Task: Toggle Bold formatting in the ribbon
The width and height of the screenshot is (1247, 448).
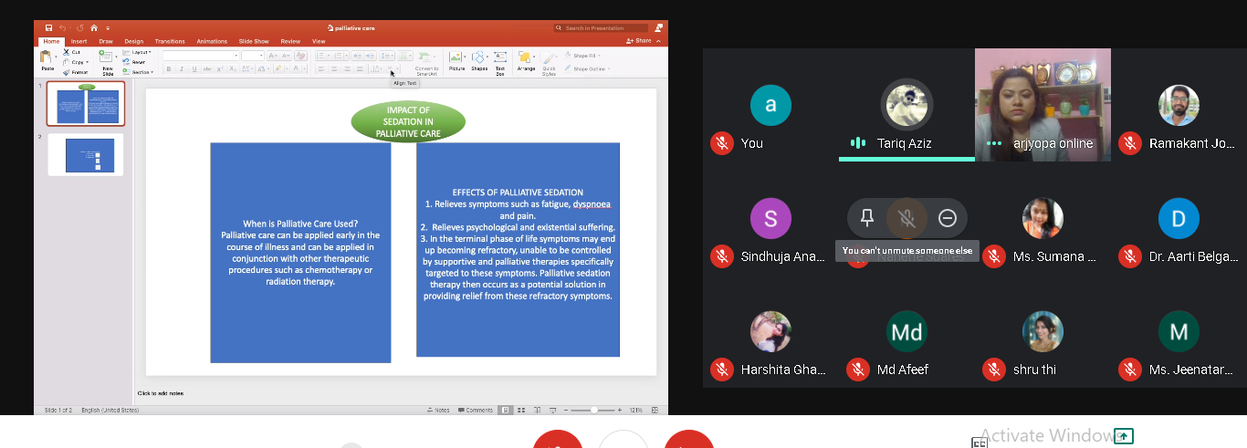Action: coord(170,69)
